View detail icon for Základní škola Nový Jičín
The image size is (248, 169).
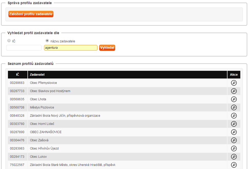click(234, 116)
